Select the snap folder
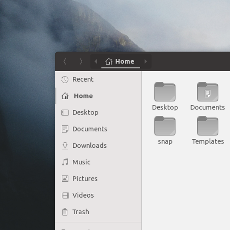The height and width of the screenshot is (230, 230). (165, 130)
